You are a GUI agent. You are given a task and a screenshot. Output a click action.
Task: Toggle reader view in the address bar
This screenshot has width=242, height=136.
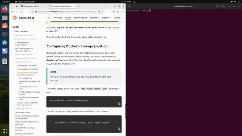[99, 12]
